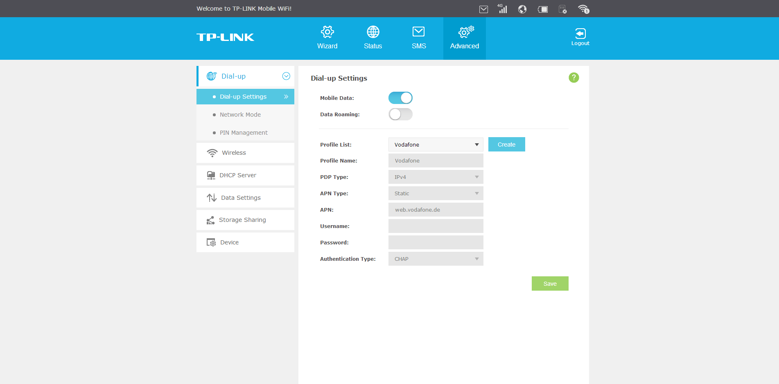Open the Authentication Type CHAP dropdown
This screenshot has height=384, width=779.
click(x=436, y=259)
